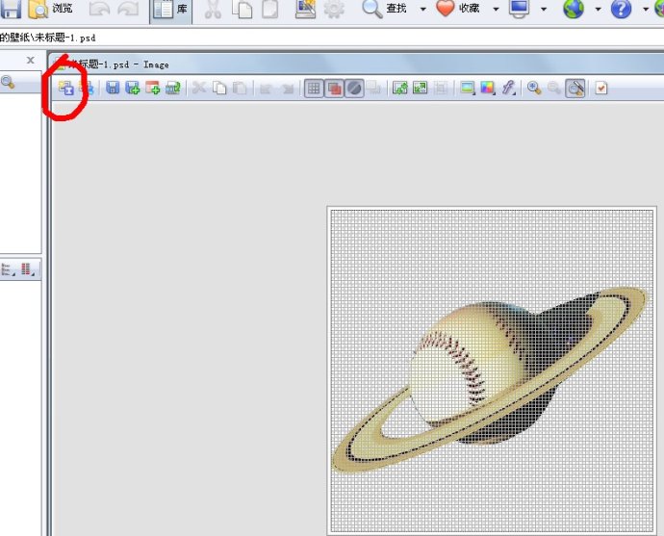Click the monitor icon in main toolbar

520,9
